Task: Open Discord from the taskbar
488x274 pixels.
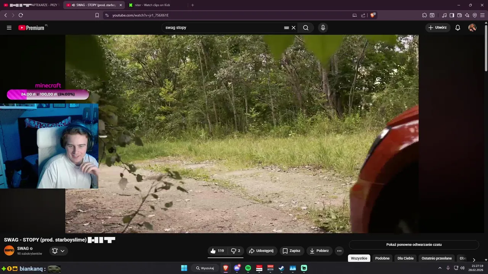Action: [x=237, y=268]
